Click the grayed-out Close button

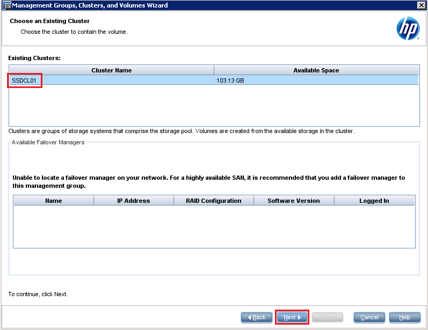point(328,317)
